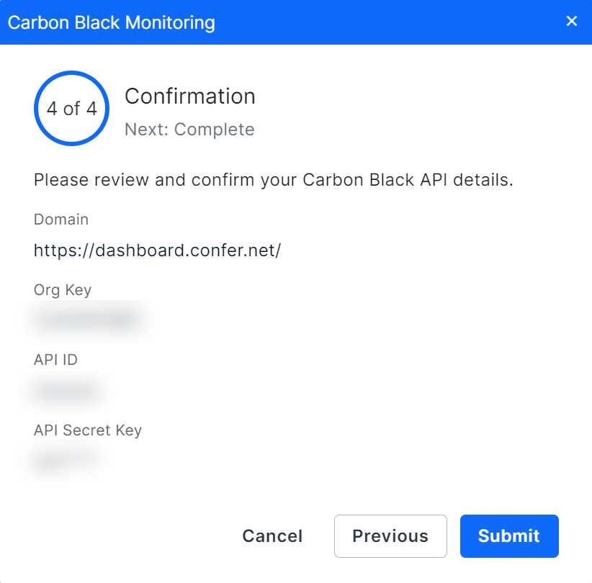This screenshot has height=583, width=592.
Task: Close the Carbon Black Monitoring dialog
Action: tap(572, 21)
